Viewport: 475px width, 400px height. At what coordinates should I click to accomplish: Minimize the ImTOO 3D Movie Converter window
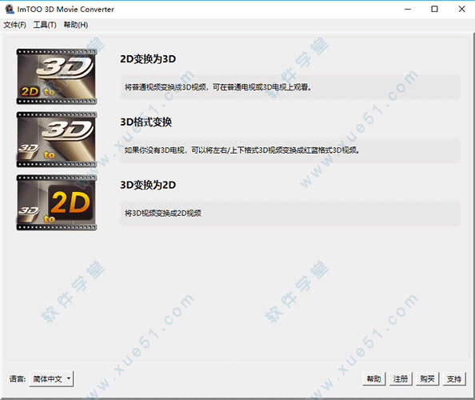408,9
